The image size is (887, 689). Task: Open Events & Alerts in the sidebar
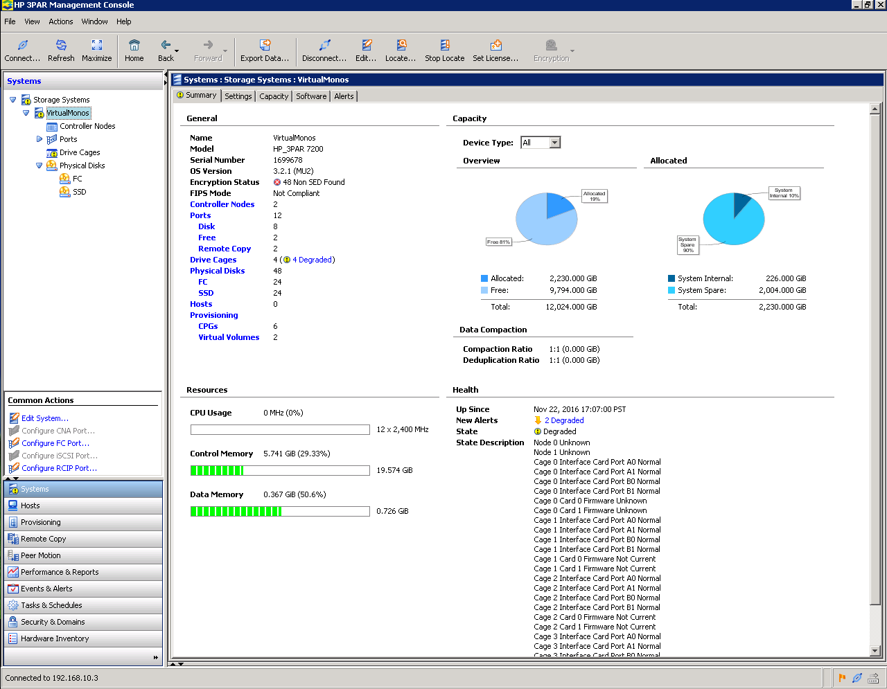point(49,588)
